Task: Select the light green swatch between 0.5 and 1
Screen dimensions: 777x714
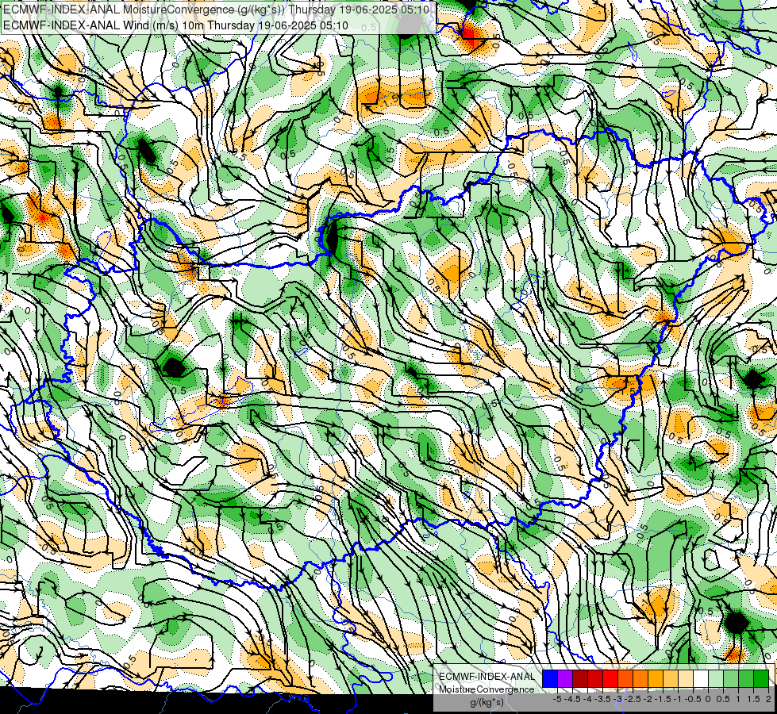Action: click(731, 679)
